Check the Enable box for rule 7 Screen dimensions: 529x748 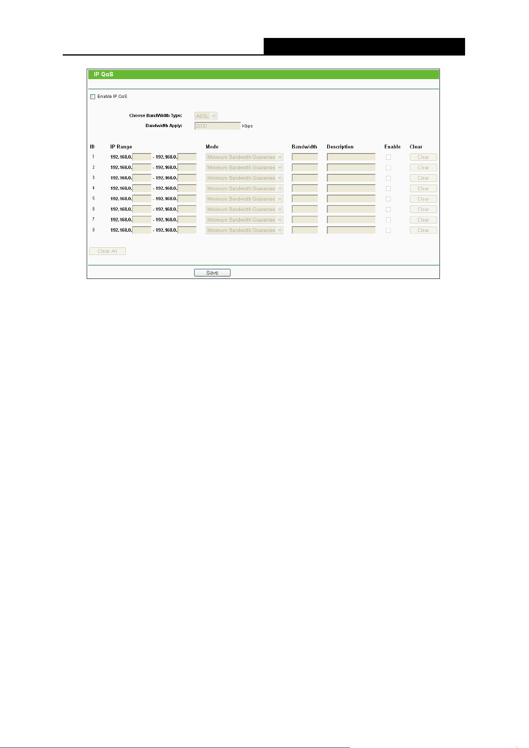point(388,220)
